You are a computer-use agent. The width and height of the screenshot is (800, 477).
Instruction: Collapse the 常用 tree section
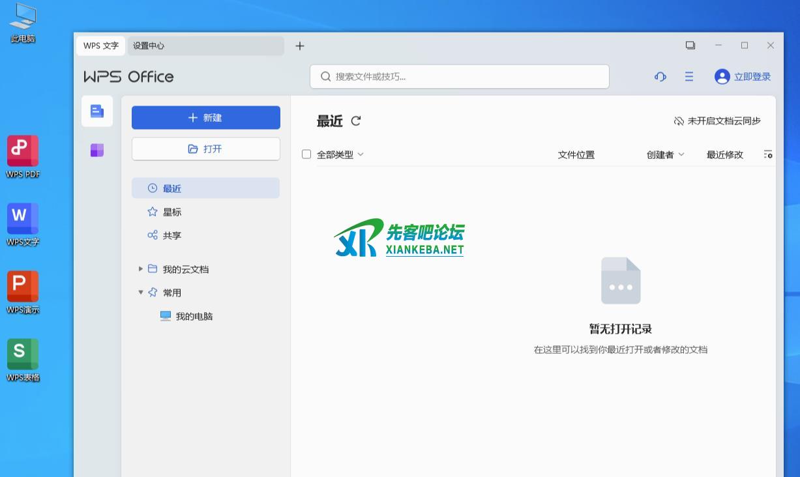140,293
